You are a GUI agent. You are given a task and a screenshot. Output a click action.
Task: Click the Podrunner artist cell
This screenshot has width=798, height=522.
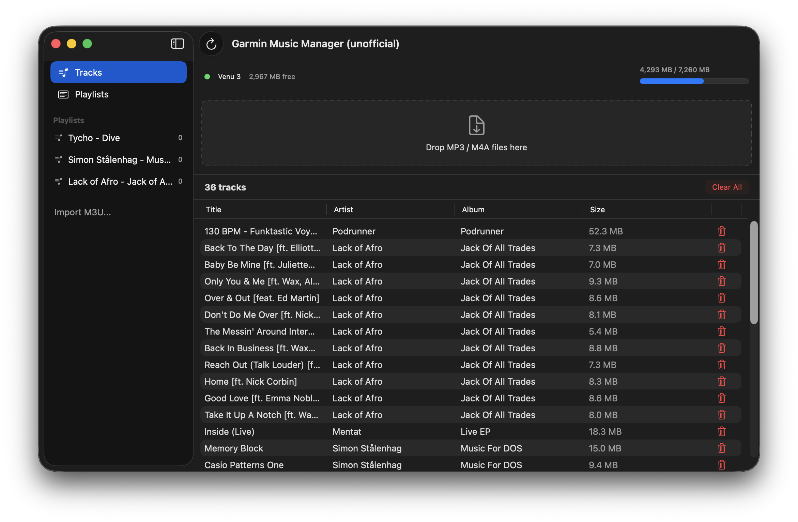point(354,231)
